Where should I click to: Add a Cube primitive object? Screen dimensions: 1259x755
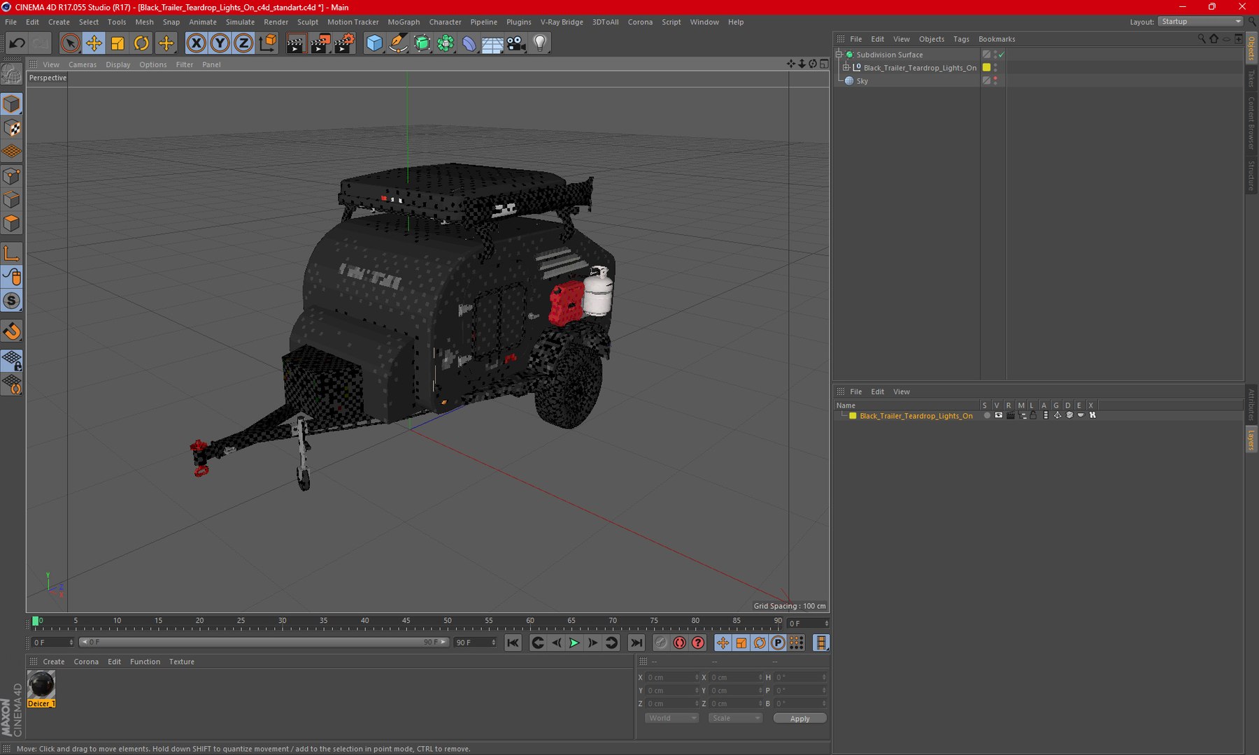(x=374, y=43)
